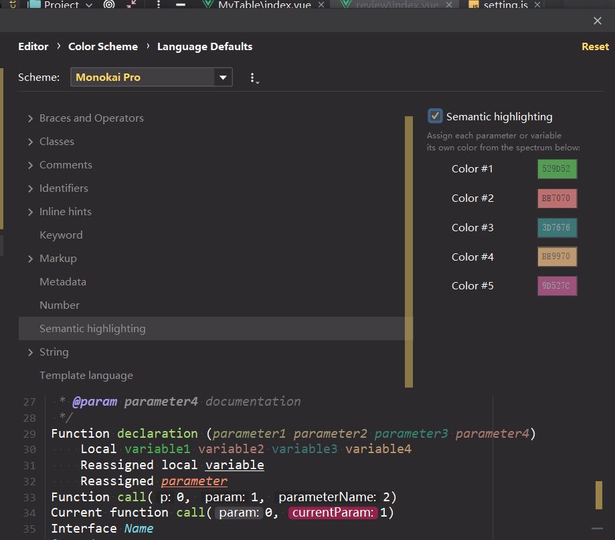Screen dimensions: 615x540
Task: Close the MyTable\index.vue editor tab
Action: [x=321, y=5]
